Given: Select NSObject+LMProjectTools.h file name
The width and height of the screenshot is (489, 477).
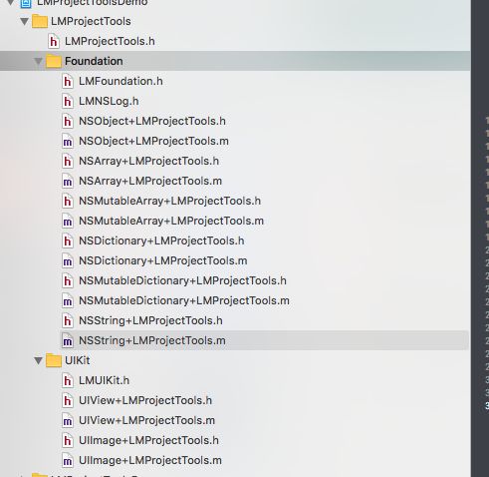Looking at the screenshot, I should pyautogui.click(x=152, y=121).
